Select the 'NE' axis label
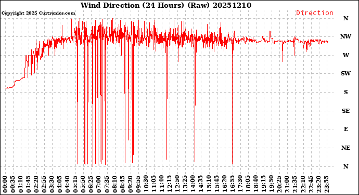This screenshot has height=195, width=359. pyautogui.click(x=345, y=148)
